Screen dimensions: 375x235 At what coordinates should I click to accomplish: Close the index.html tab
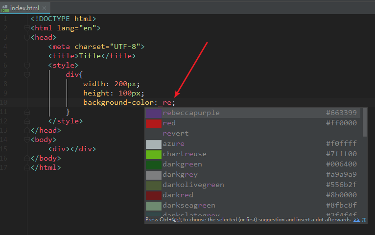(x=44, y=8)
